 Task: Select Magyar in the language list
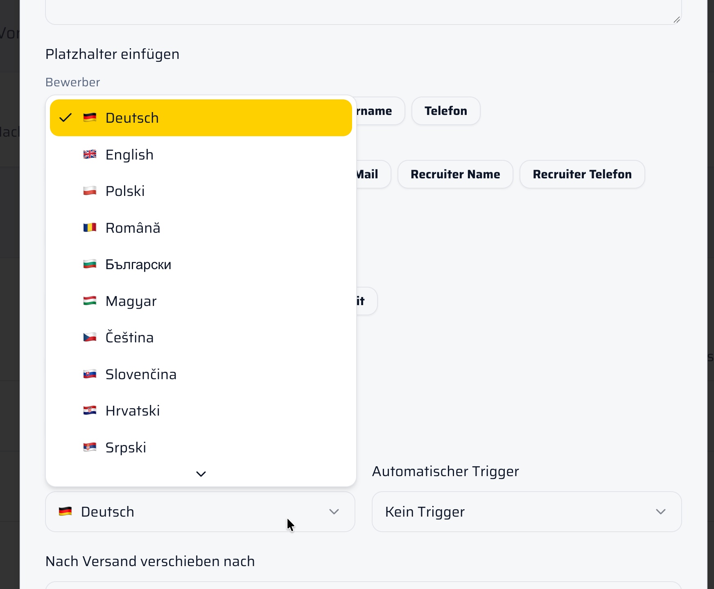coord(201,301)
